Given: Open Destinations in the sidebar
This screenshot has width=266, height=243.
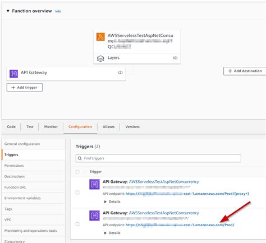Looking at the screenshot, I should tap(15, 176).
